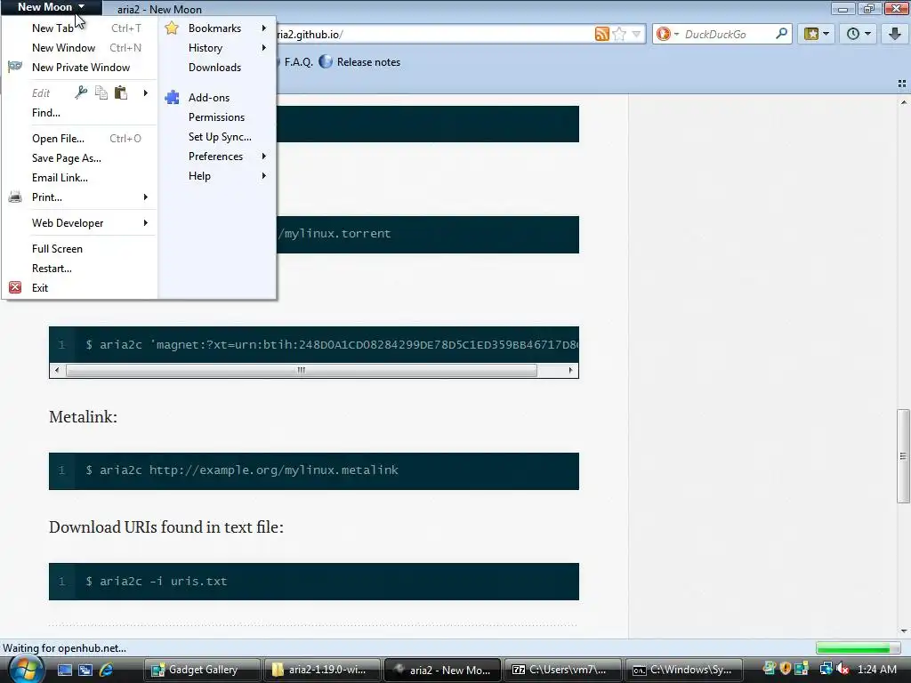911x683 pixels.
Task: Open the Bookmarks submenu
Action: 216,28
